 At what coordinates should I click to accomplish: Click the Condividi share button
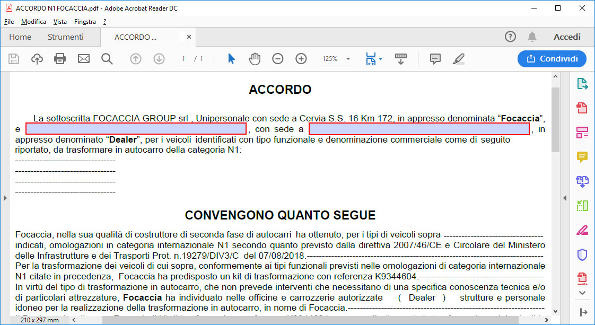[x=552, y=59]
